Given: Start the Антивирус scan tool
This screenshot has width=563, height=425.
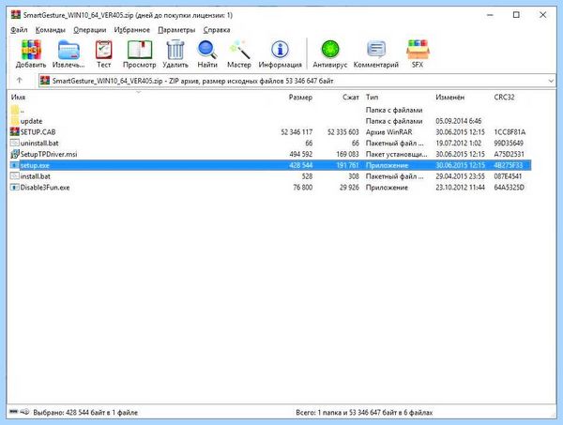Looking at the screenshot, I should coord(330,50).
